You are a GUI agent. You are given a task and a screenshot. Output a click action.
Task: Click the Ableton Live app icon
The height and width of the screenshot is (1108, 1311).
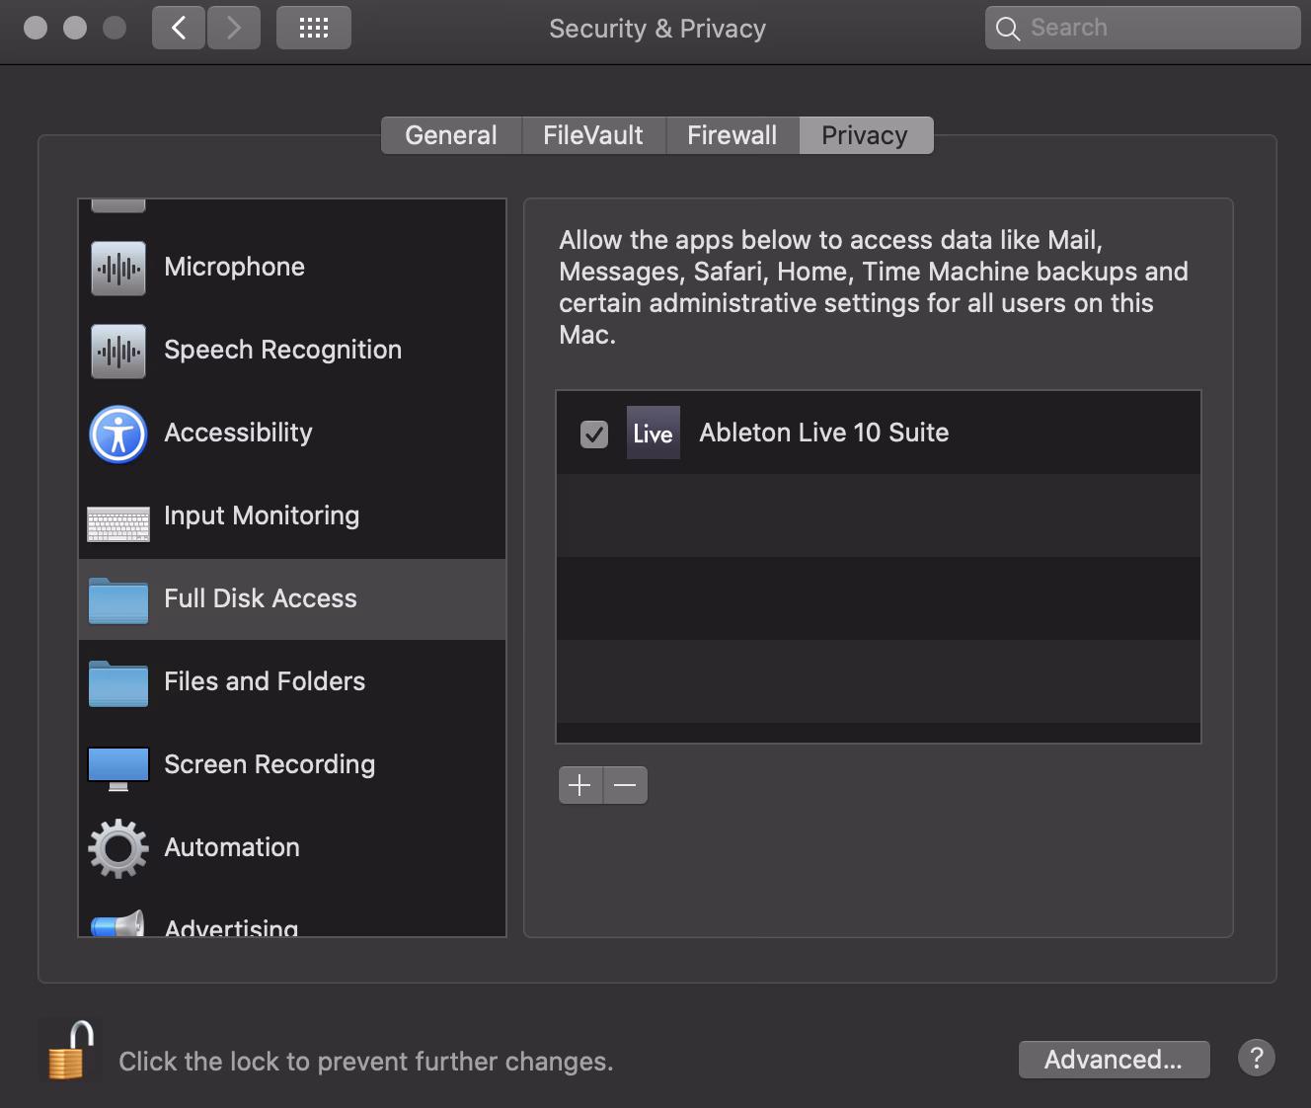(x=653, y=433)
